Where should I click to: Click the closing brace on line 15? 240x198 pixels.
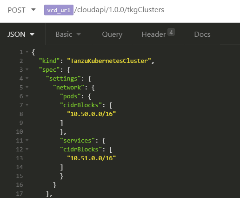[x=61, y=176]
